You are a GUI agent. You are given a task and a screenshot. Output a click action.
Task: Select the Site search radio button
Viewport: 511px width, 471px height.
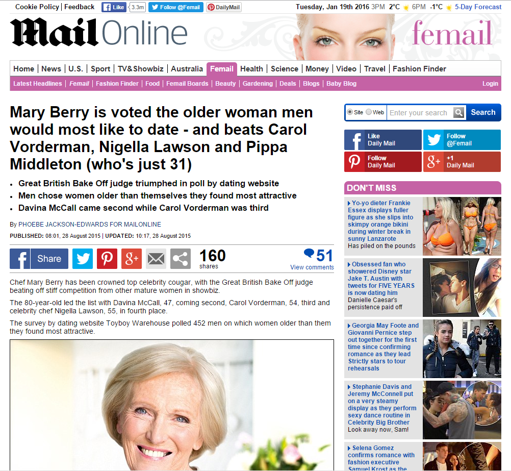coord(350,112)
